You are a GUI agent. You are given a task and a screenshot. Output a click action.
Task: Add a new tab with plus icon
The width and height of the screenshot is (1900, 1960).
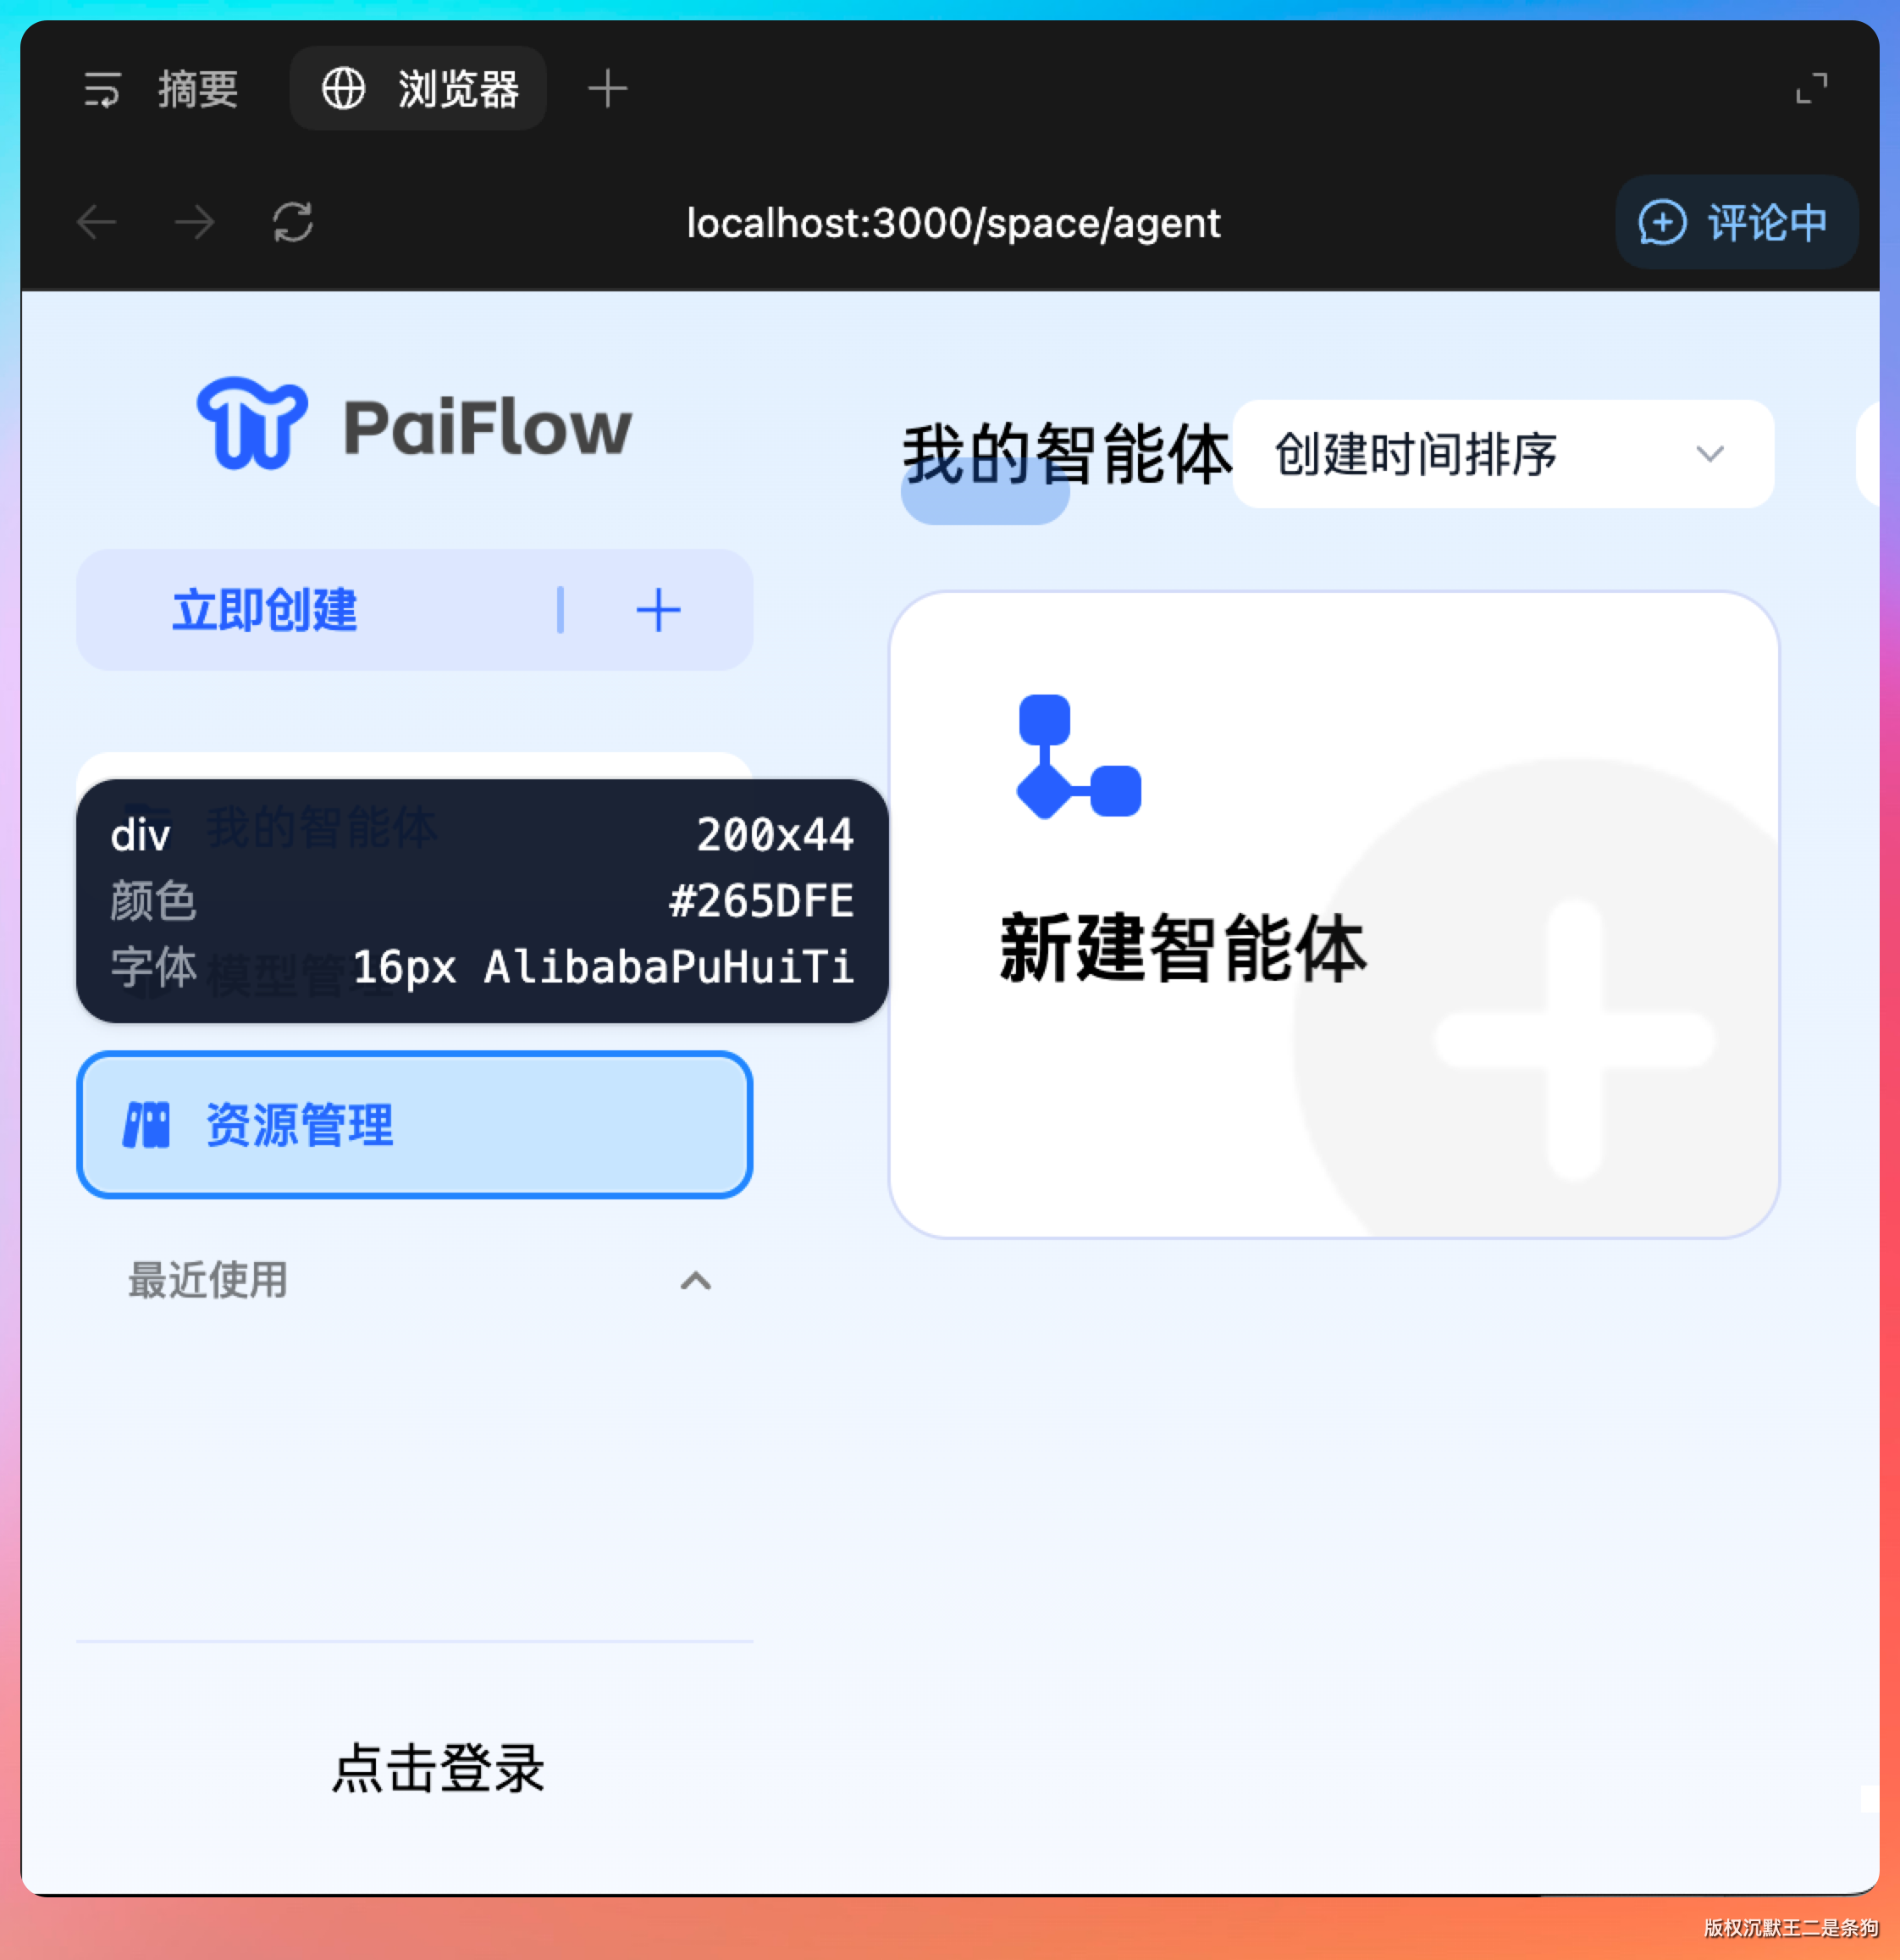click(x=607, y=89)
